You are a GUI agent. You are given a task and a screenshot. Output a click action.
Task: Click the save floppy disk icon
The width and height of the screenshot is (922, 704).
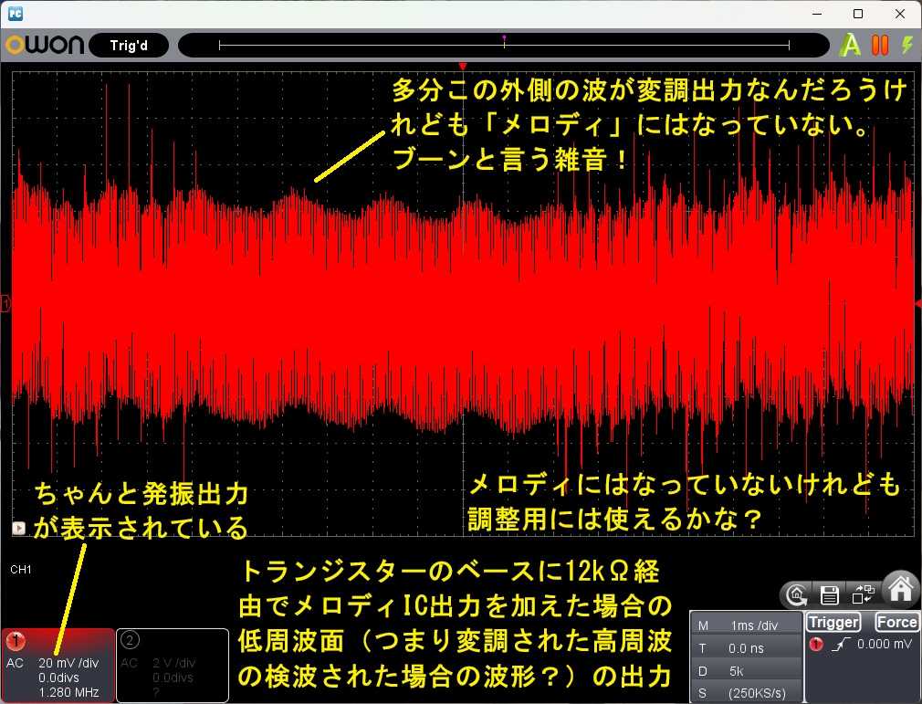click(x=829, y=595)
